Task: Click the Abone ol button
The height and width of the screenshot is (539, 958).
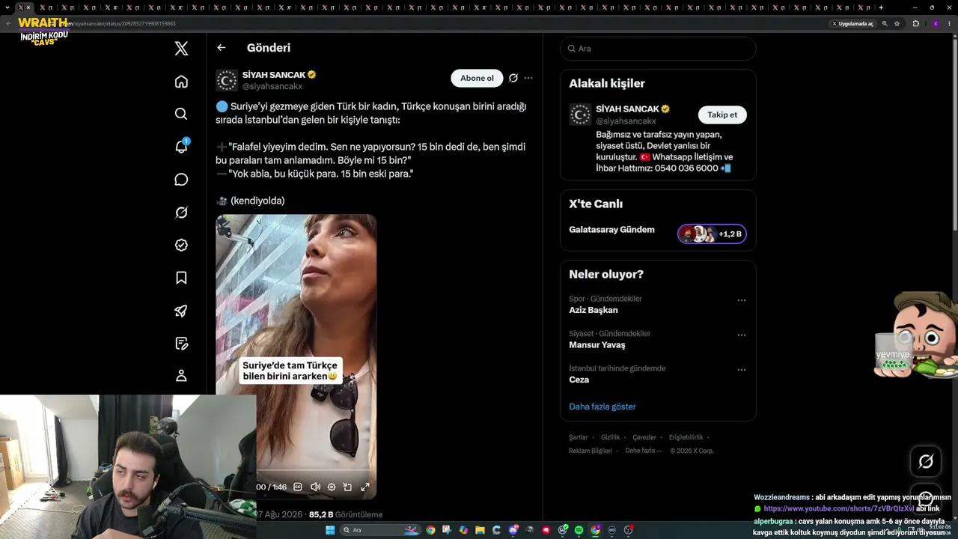Action: 477,78
